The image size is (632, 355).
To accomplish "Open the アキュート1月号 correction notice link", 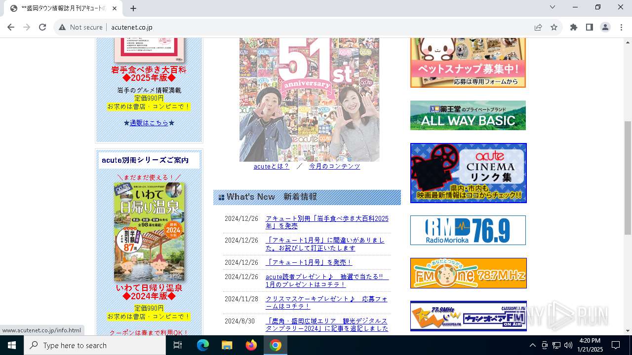I will [x=325, y=244].
